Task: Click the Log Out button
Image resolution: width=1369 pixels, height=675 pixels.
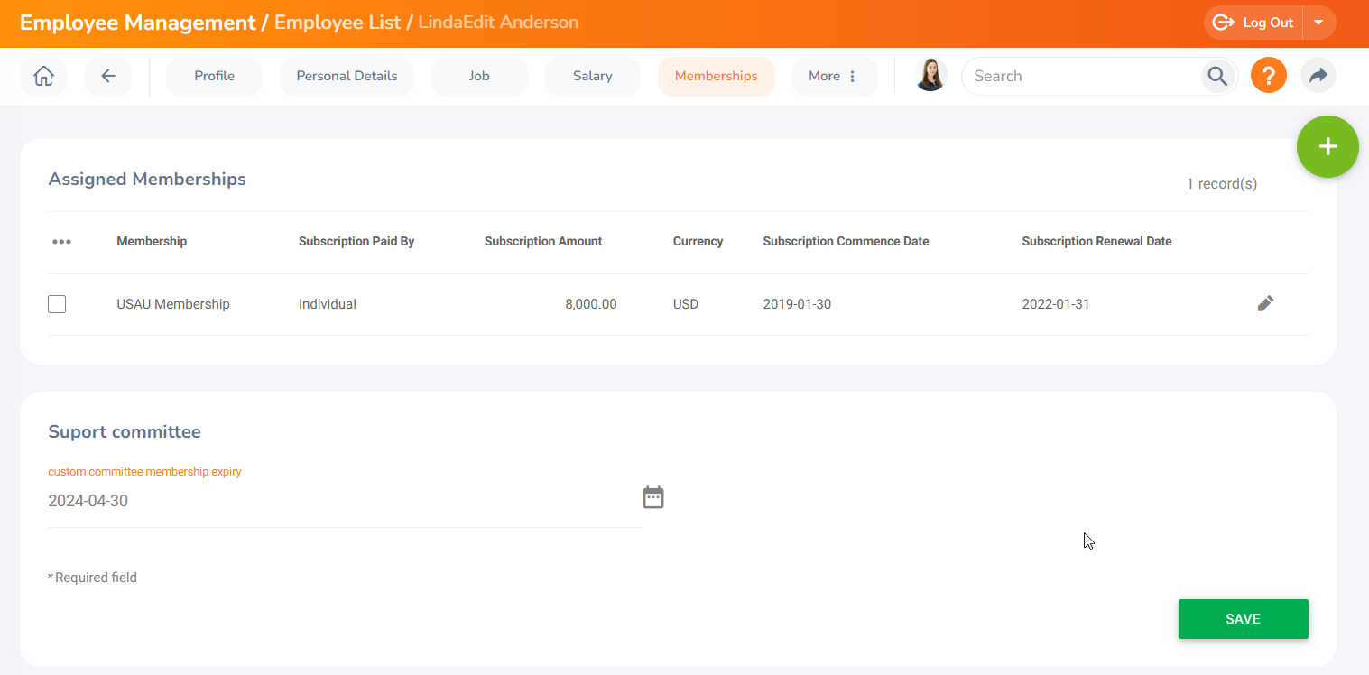Action: (x=1254, y=23)
